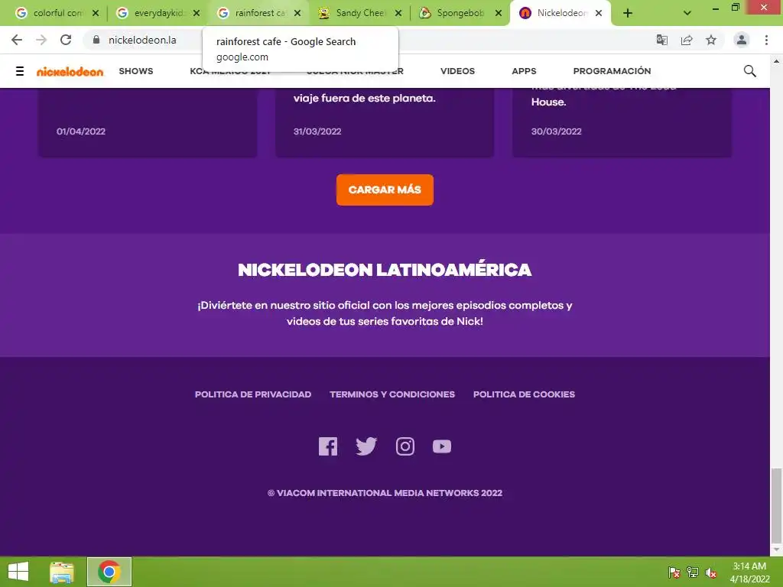The height and width of the screenshot is (587, 783).
Task: Share this page icon
Action: pyautogui.click(x=687, y=40)
